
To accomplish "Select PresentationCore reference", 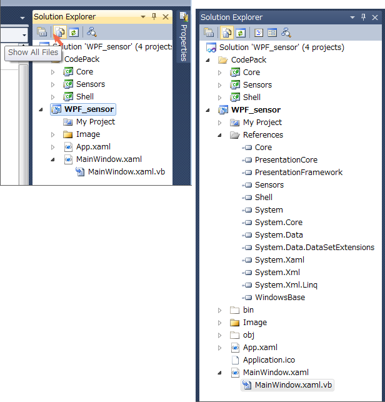I will tap(286, 160).
